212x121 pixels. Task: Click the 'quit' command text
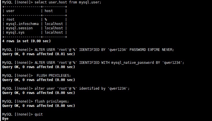pyautogui.click(x=38, y=114)
